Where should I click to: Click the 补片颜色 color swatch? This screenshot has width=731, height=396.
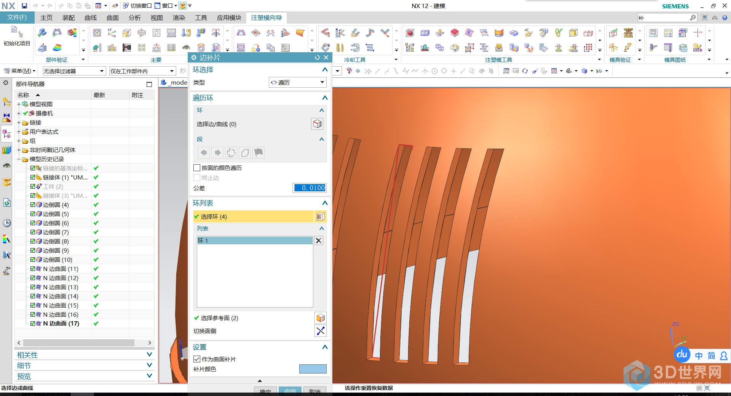pyautogui.click(x=313, y=369)
